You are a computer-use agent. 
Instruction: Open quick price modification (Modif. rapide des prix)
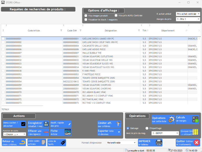point(61,124)
